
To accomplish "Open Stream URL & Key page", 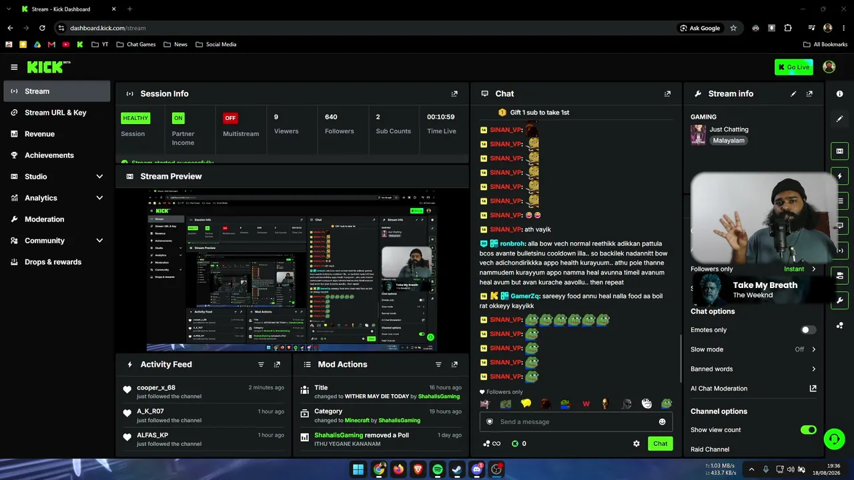I will pos(57,113).
